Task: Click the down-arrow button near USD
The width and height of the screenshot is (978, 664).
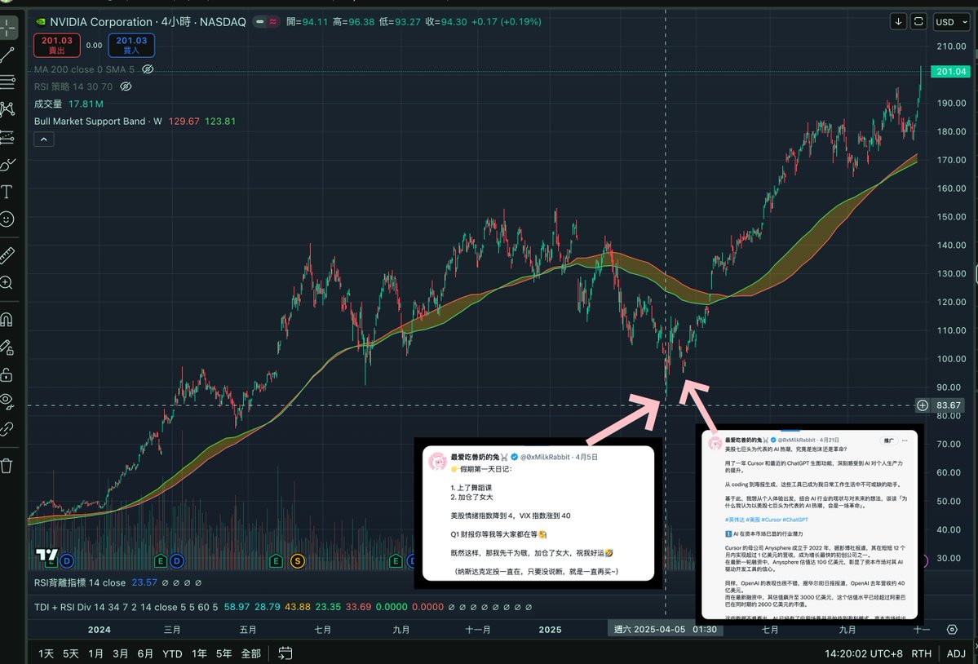Action: pos(898,22)
